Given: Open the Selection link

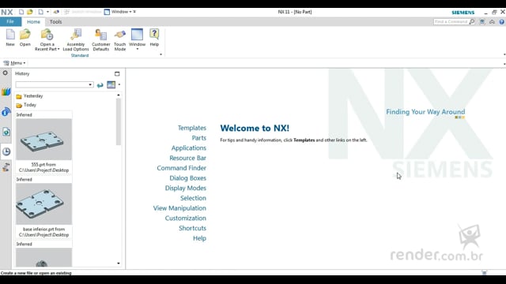Looking at the screenshot, I should 193,198.
